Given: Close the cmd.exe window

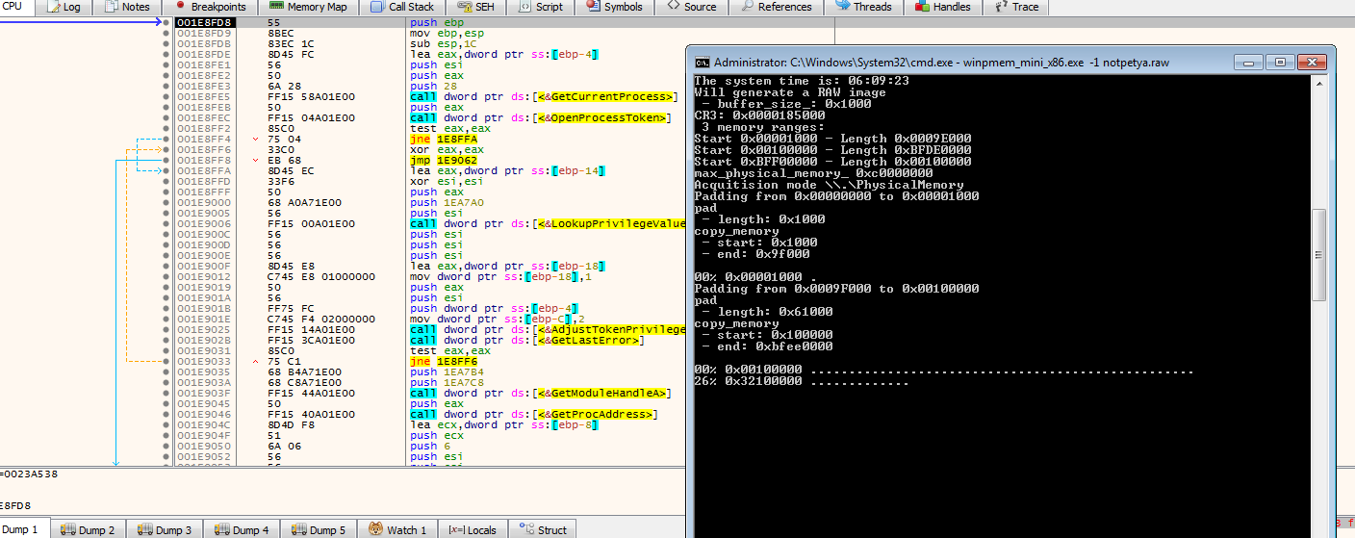Looking at the screenshot, I should [x=1311, y=62].
